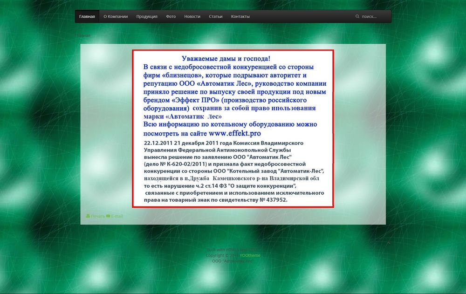The width and height of the screenshot is (466, 294).
Task: Go to the О Компании page
Action: (116, 17)
